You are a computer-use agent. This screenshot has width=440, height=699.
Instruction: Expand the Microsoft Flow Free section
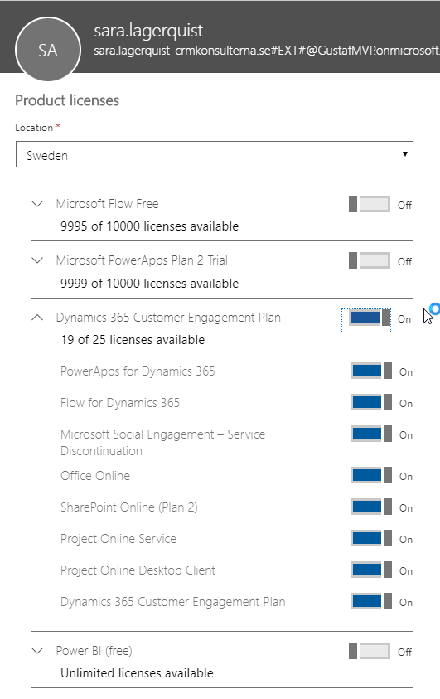coord(38,204)
